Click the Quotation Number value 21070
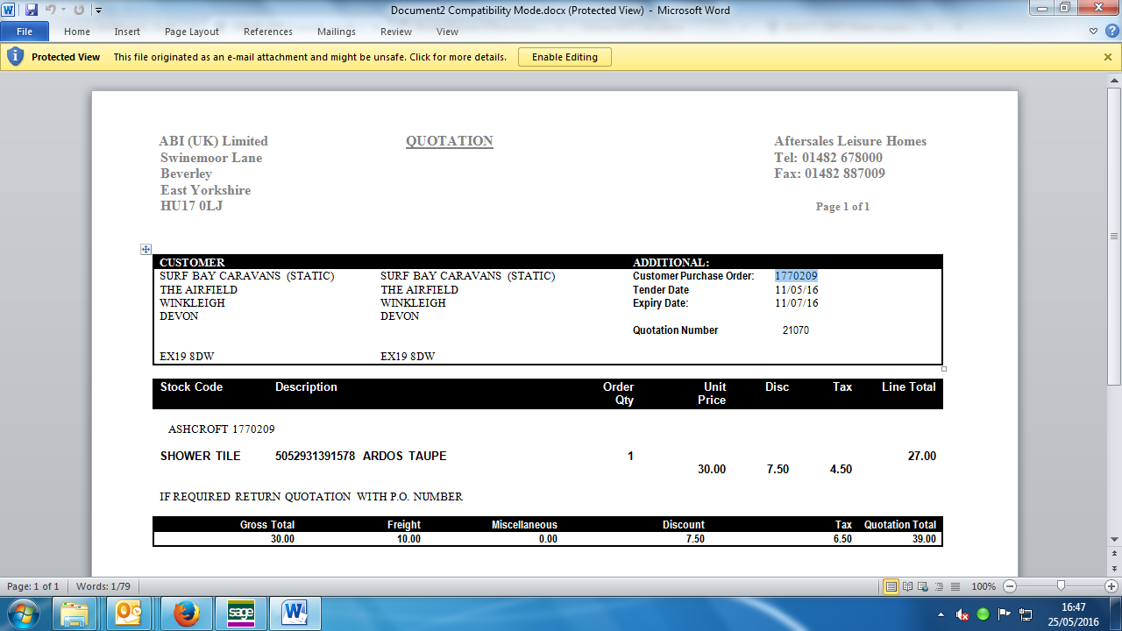The height and width of the screenshot is (631, 1122). (x=796, y=330)
